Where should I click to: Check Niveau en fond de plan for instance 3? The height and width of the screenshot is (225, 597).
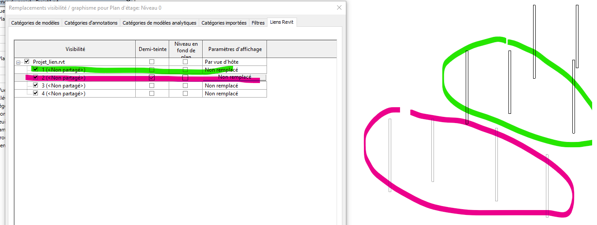tap(185, 86)
